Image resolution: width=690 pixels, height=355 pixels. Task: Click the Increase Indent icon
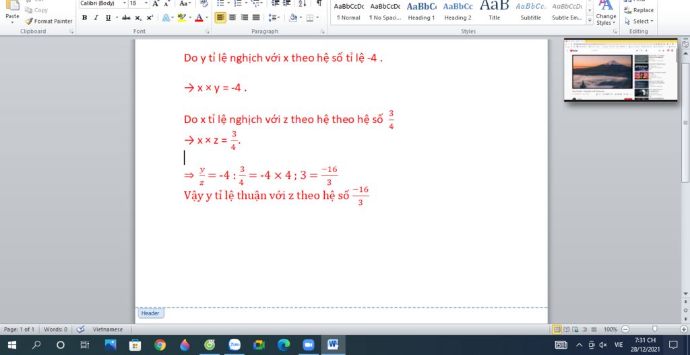coord(286,3)
